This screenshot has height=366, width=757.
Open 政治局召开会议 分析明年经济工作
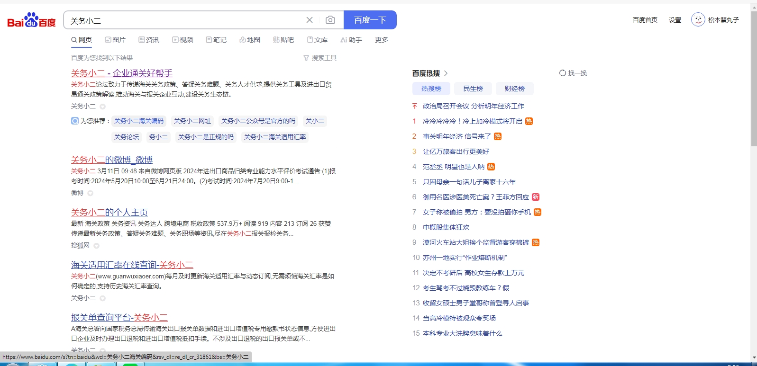pyautogui.click(x=474, y=106)
